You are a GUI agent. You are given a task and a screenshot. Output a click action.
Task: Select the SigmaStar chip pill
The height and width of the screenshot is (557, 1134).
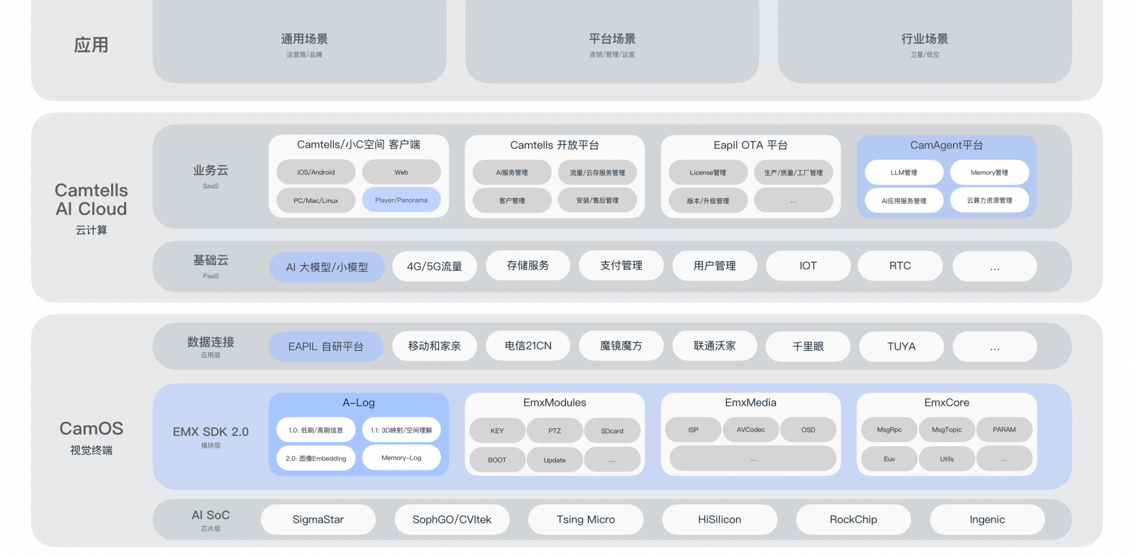318,519
